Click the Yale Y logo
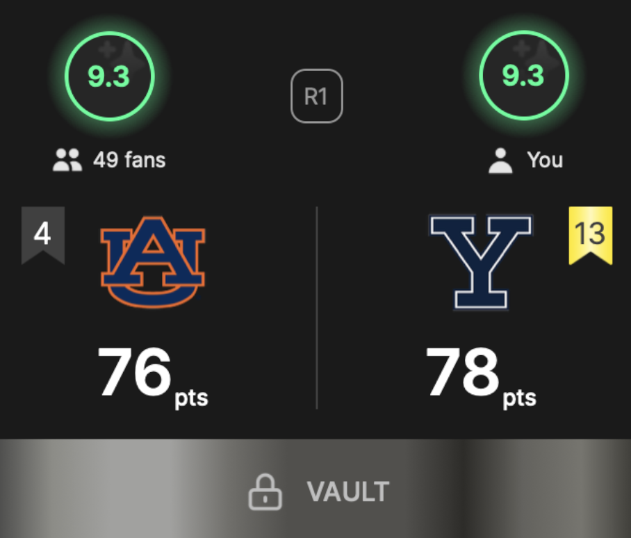The height and width of the screenshot is (538, 631). click(x=481, y=262)
